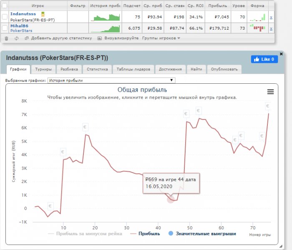Click the euro marker near game 5
The image size is (292, 250).
pyautogui.click(x=50, y=206)
